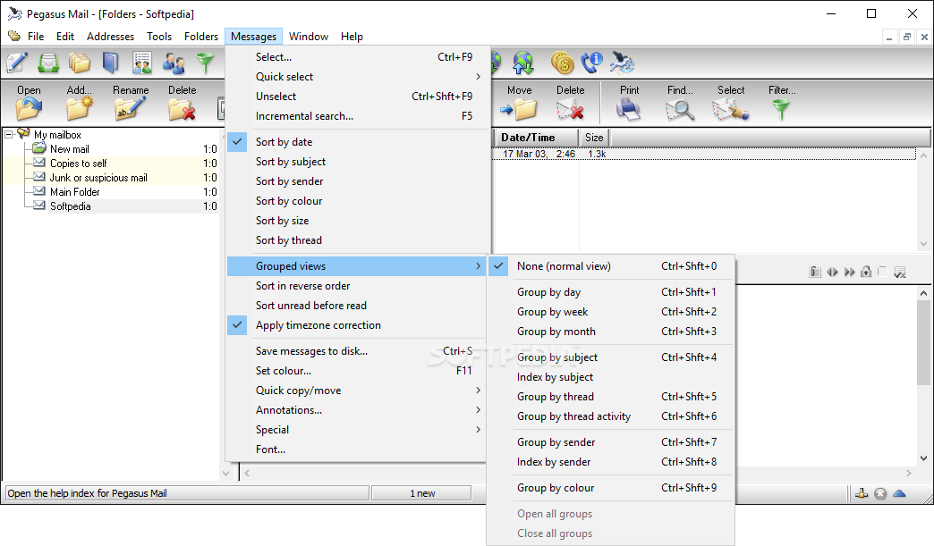Select the Junk or suspicious mail folder
This screenshot has width=934, height=546.
111,177
